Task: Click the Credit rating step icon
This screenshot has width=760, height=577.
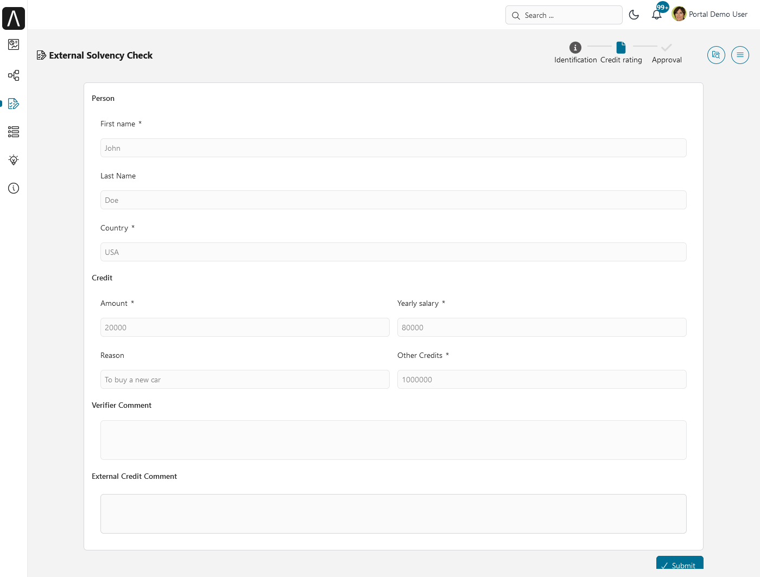Action: point(621,48)
